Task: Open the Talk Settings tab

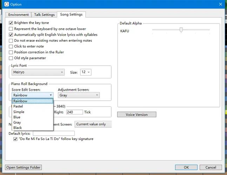Action: tap(44, 15)
